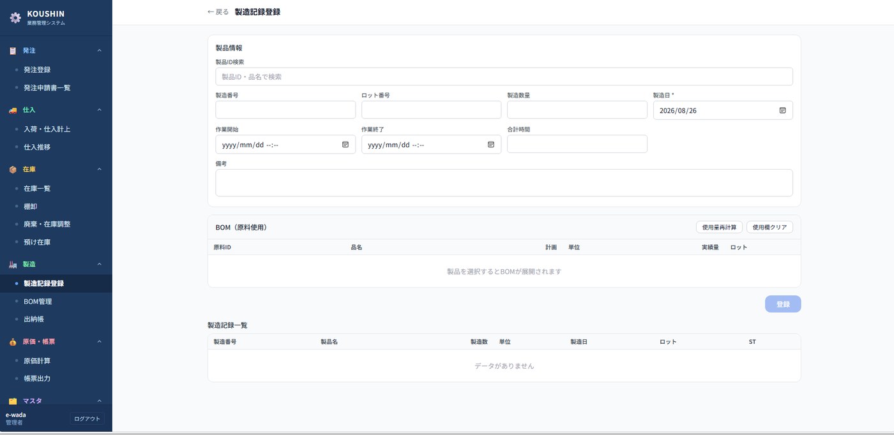The image size is (894, 435).
Task: Click the 使用量再計算 button
Action: click(719, 227)
